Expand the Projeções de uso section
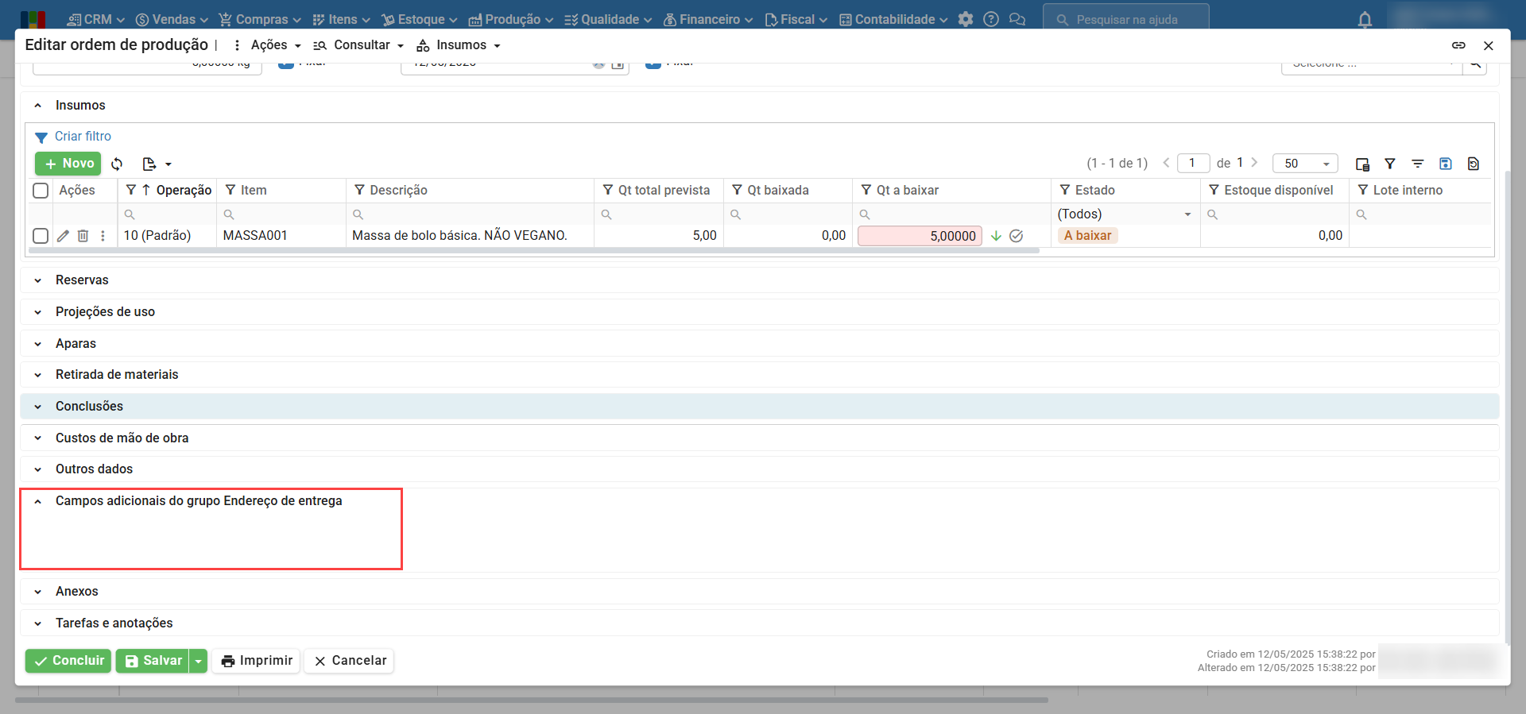Viewport: 1526px width, 714px height. coord(37,312)
